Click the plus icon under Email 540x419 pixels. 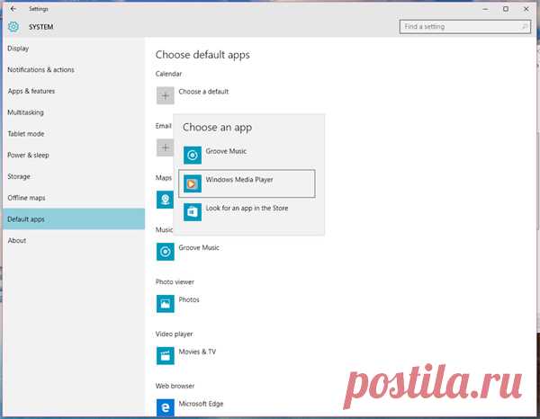tap(165, 147)
